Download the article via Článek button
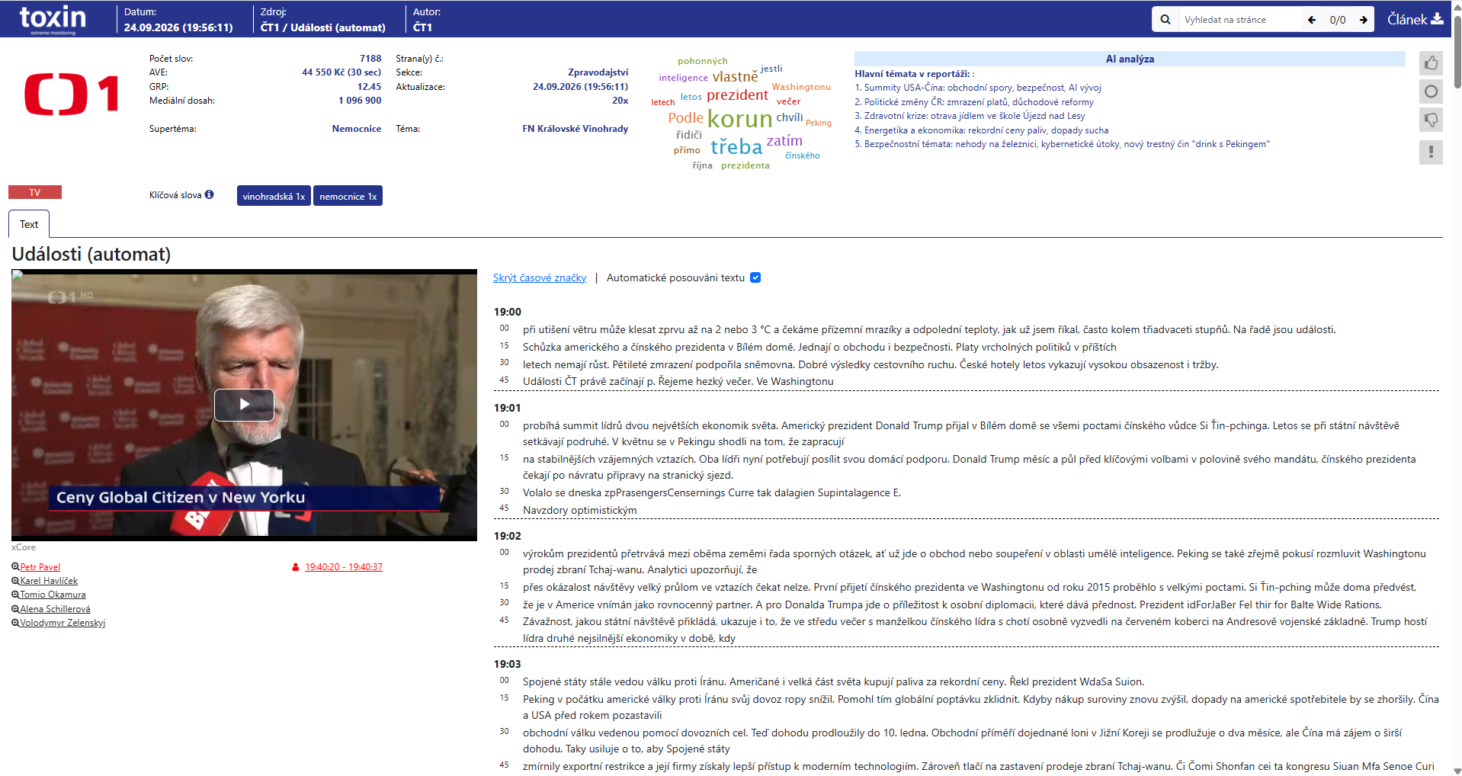The image size is (1462, 776). (1415, 19)
